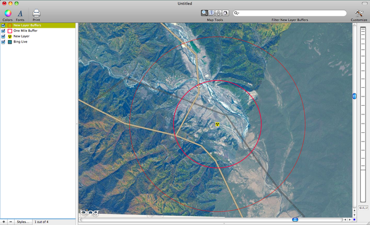Viewport: 370px width, 225px height.
Task: Open the search magnifier dropdown in filter field
Action: [236, 13]
